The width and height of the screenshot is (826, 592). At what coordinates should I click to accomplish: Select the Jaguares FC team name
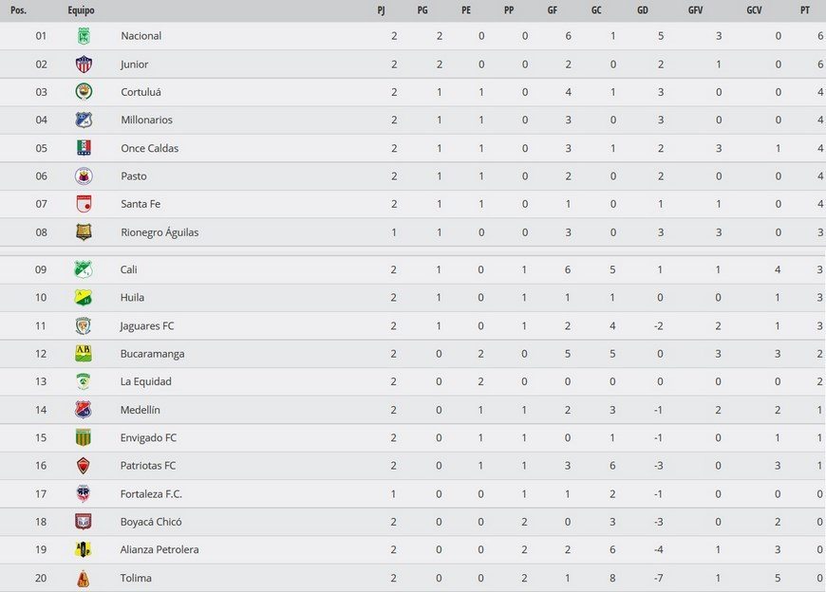[x=147, y=326]
